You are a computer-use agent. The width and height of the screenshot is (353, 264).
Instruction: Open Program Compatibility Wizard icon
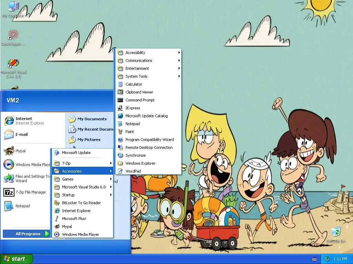pyautogui.click(x=120, y=140)
